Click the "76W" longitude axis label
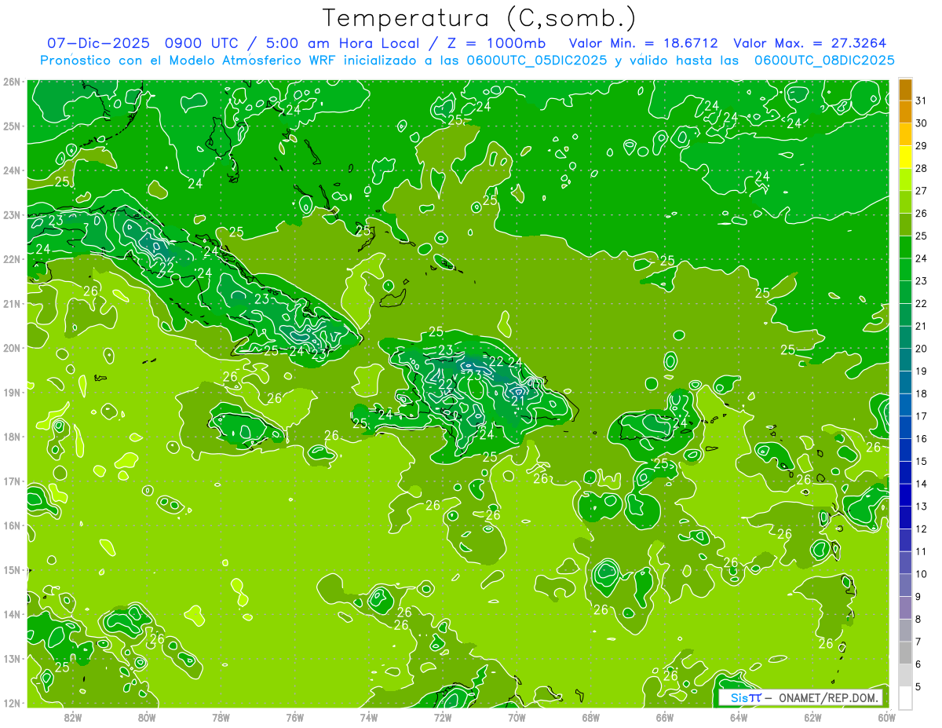 point(294,717)
